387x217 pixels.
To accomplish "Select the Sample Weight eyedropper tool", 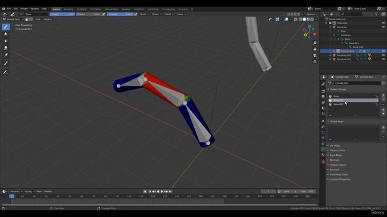I will pyautogui.click(x=5, y=63).
